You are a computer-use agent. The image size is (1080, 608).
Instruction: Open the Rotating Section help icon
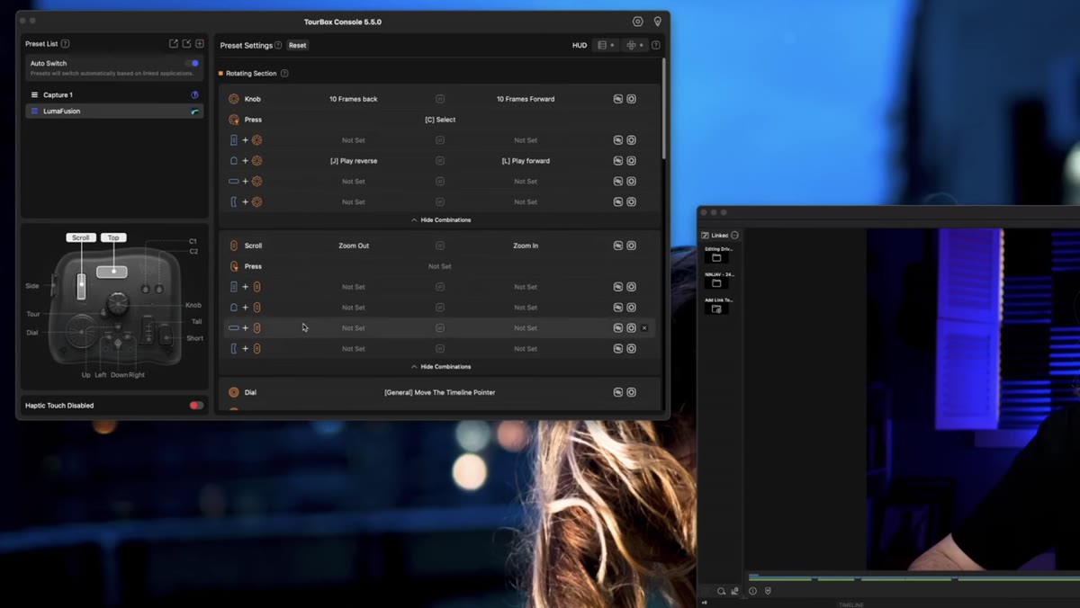284,73
